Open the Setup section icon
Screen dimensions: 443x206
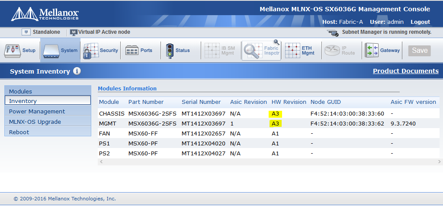(12, 51)
